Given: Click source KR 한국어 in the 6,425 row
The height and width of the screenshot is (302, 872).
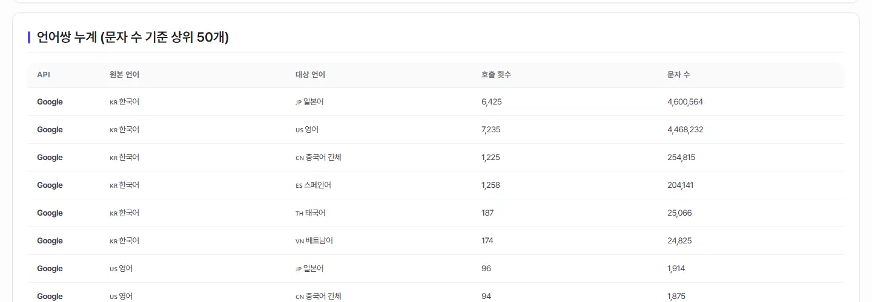Looking at the screenshot, I should pos(124,102).
